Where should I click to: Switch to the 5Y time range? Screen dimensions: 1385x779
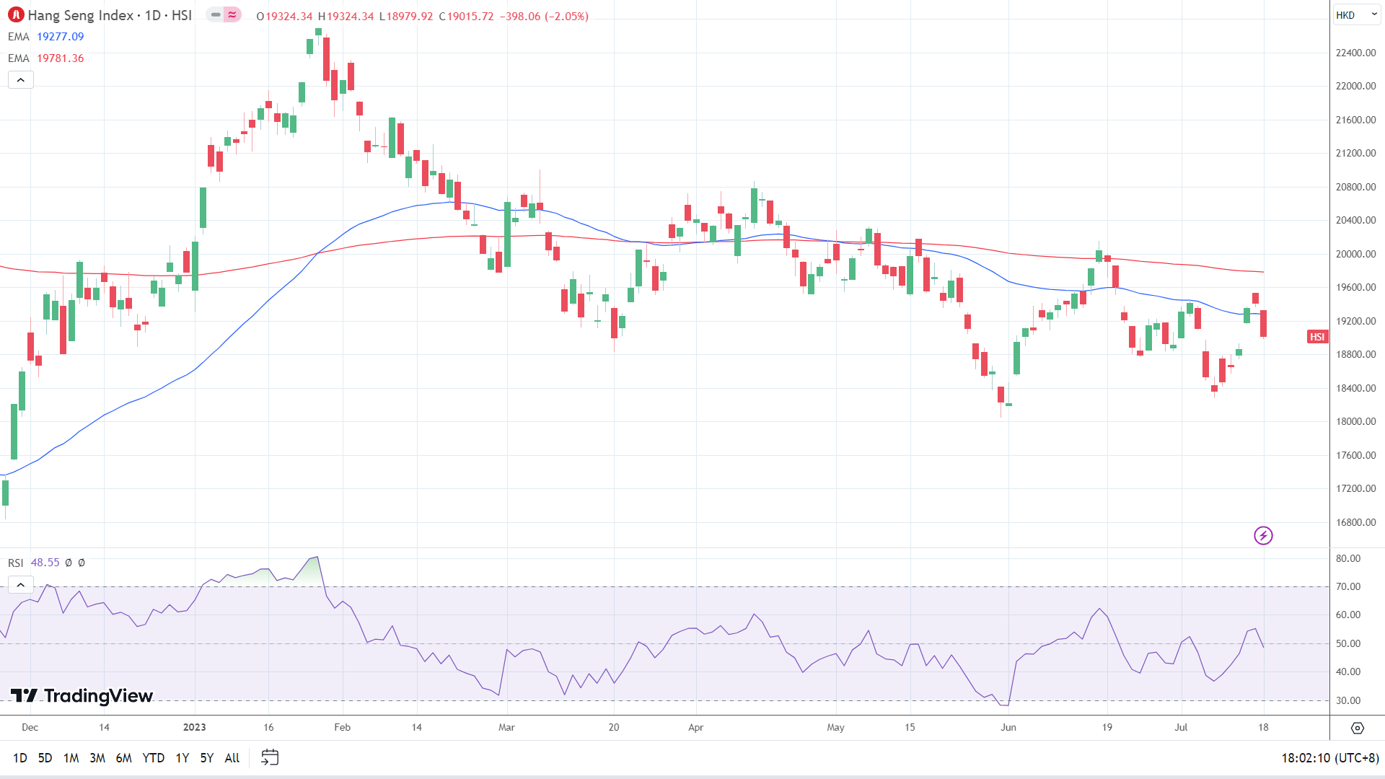point(207,758)
